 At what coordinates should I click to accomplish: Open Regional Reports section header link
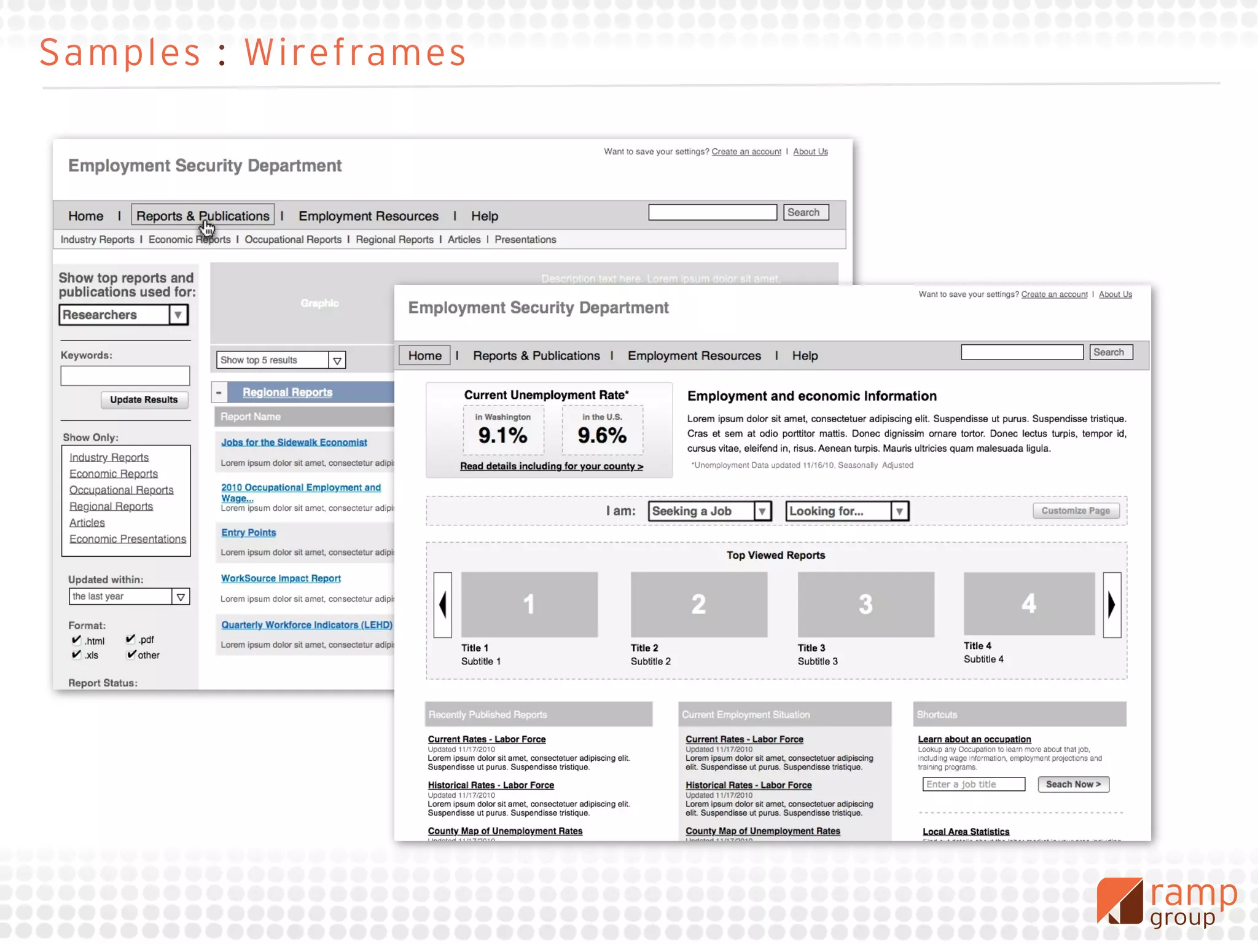(287, 393)
